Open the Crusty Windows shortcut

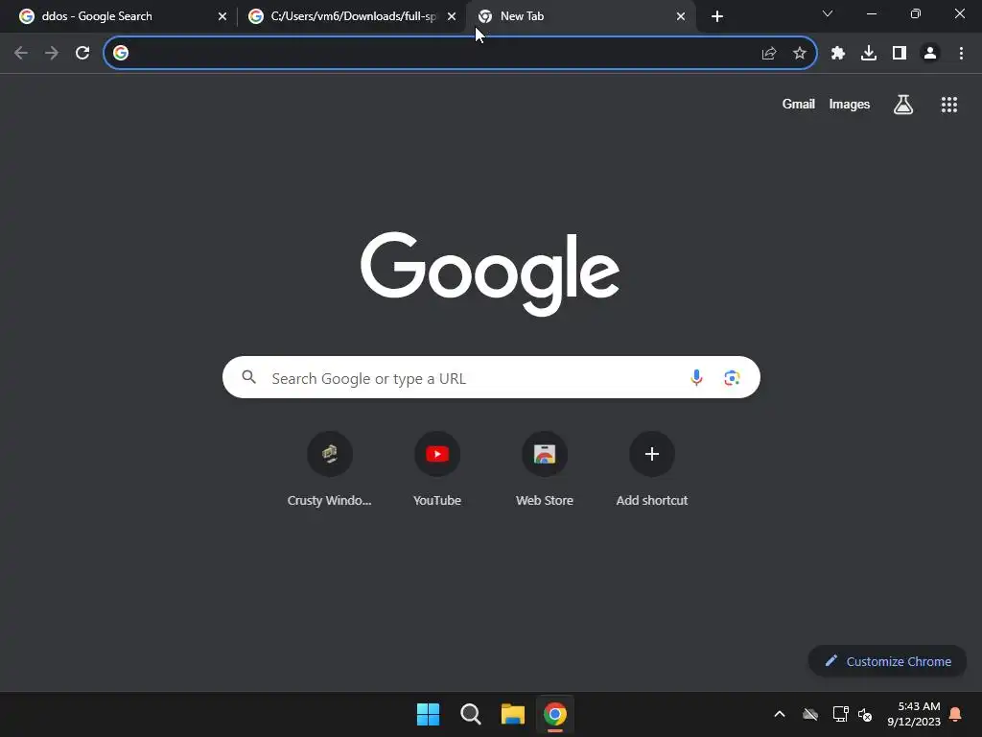tap(330, 469)
